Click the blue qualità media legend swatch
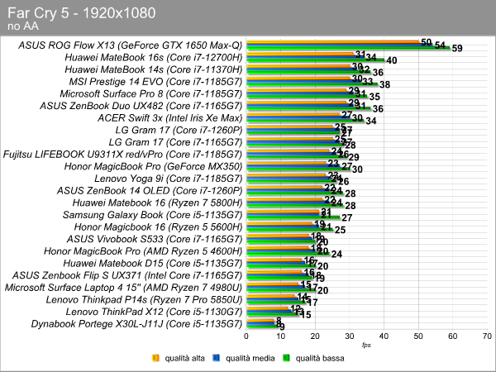Viewport: 496px width, 372px height. (217, 358)
